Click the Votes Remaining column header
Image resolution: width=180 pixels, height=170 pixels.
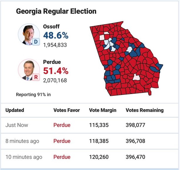pos(145,110)
